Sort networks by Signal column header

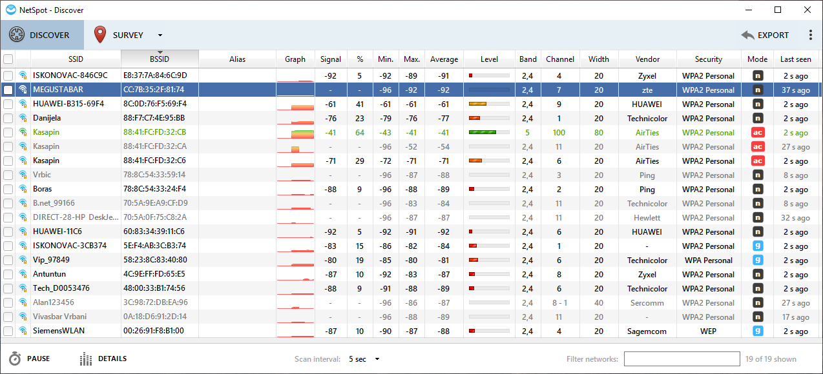tap(331, 59)
